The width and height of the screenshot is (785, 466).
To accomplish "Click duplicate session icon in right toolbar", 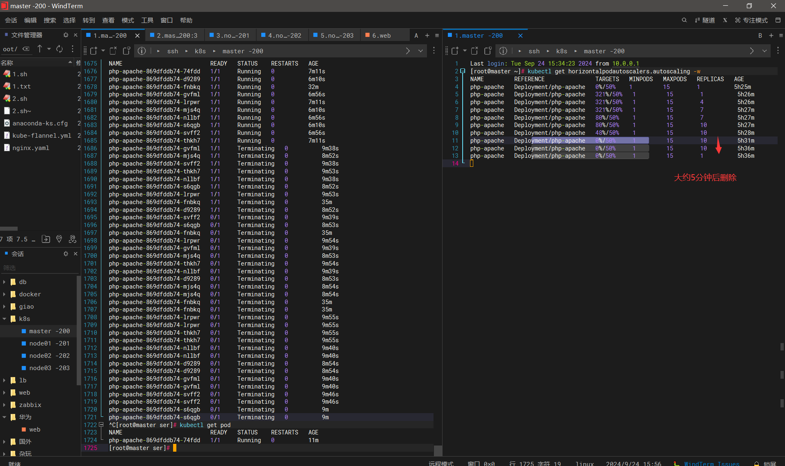I will [488, 51].
